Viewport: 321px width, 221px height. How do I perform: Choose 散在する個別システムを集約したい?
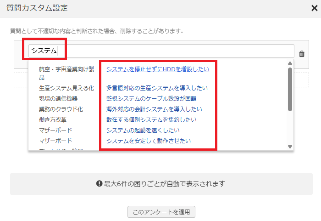151,119
